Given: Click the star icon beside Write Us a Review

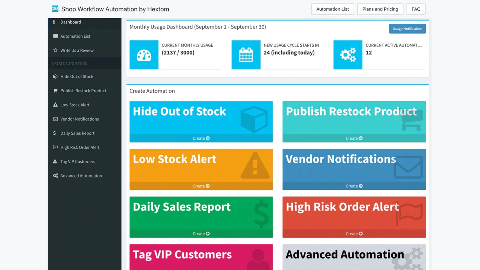Looking at the screenshot, I should (x=55, y=50).
